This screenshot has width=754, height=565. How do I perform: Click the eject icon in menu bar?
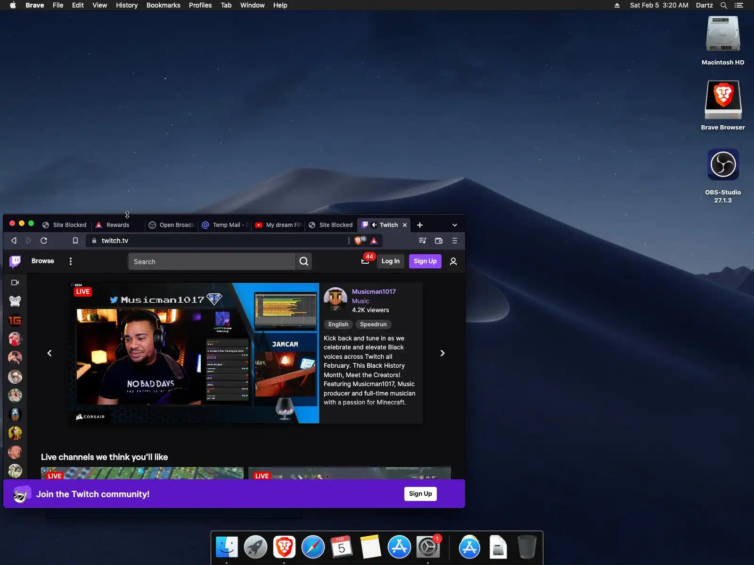point(617,5)
